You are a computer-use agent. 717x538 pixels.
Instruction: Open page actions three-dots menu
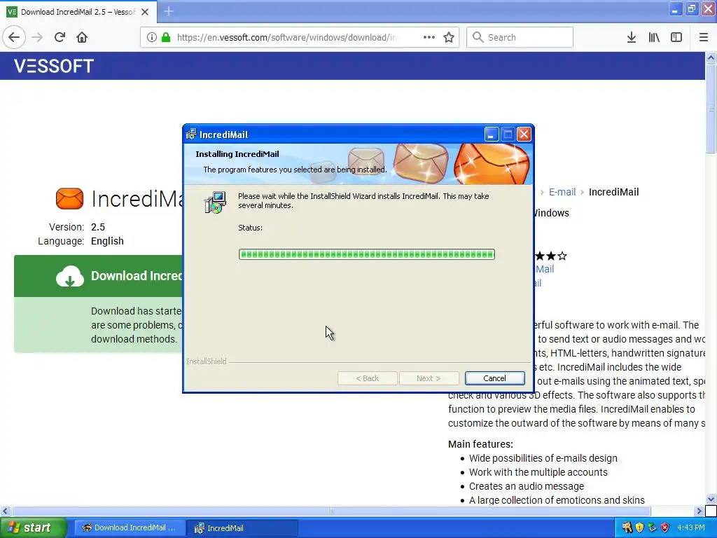429,37
